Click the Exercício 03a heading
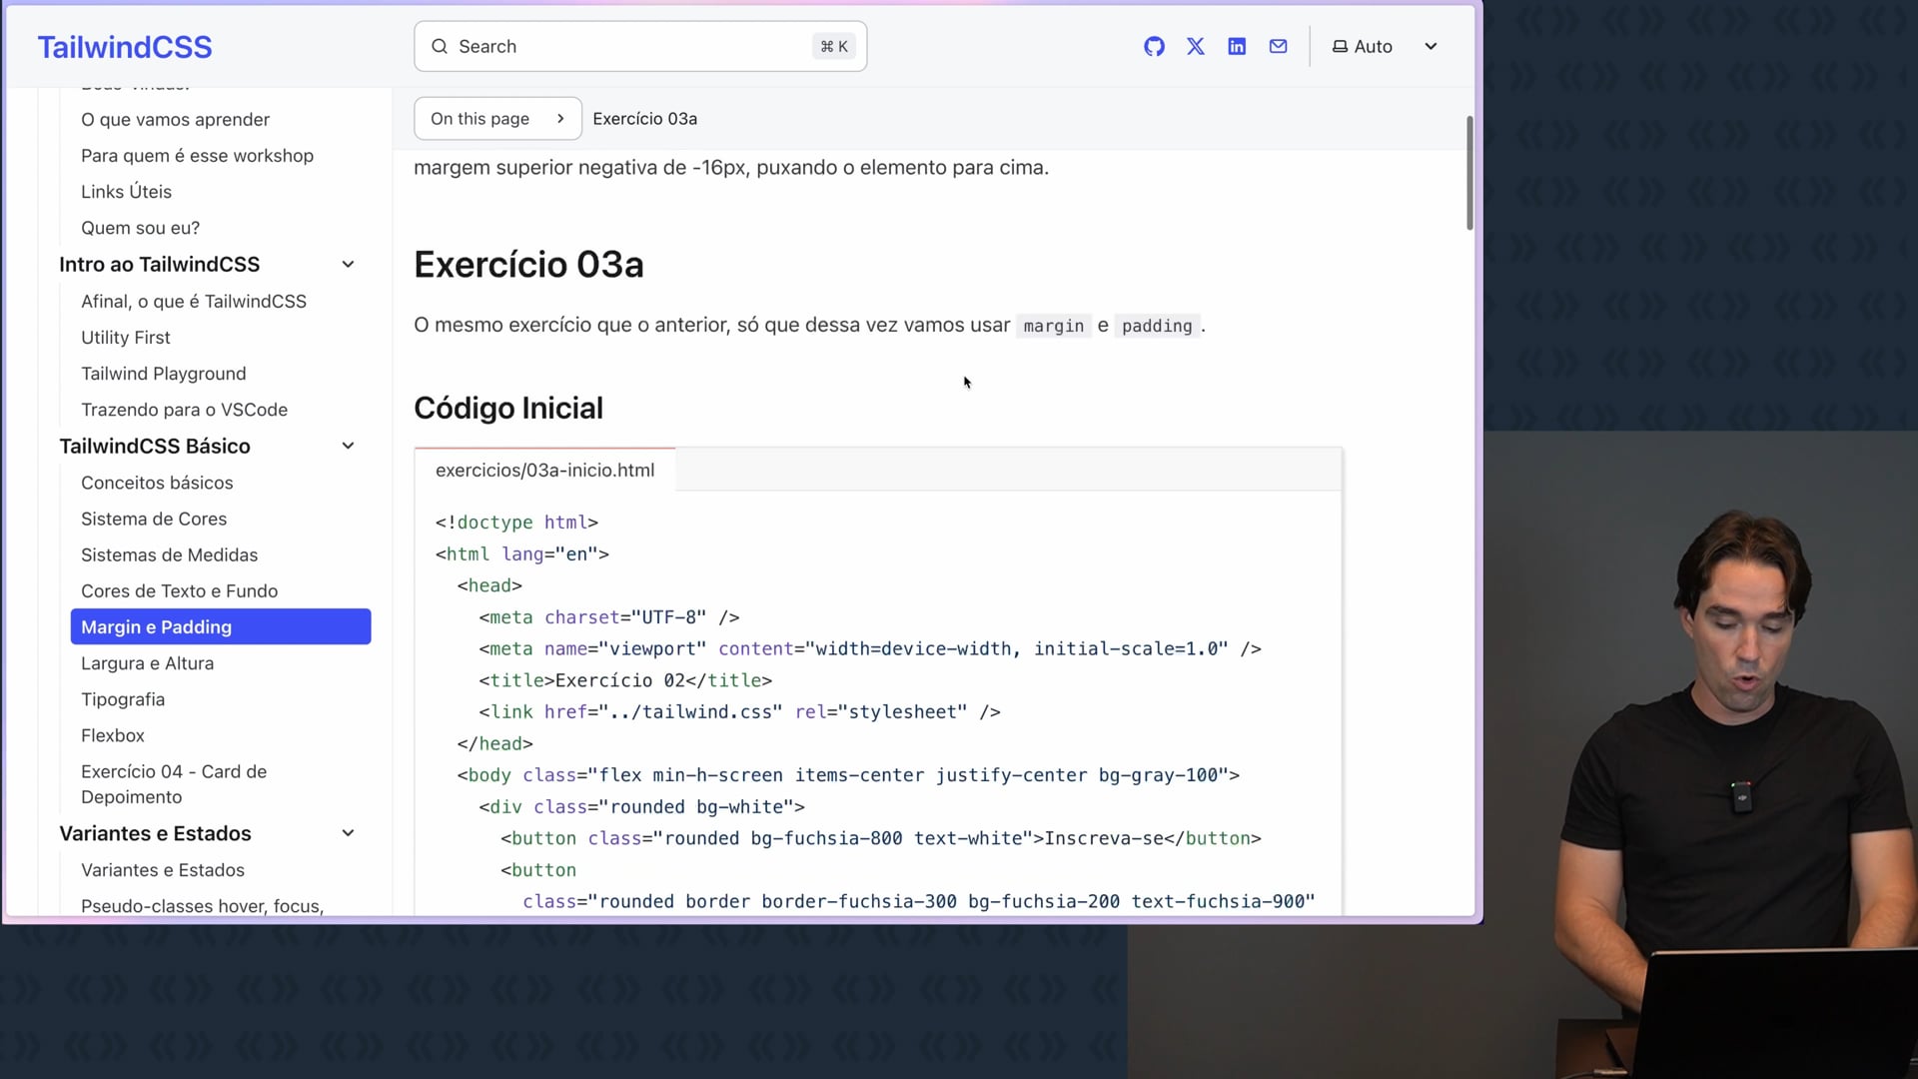 (x=528, y=265)
